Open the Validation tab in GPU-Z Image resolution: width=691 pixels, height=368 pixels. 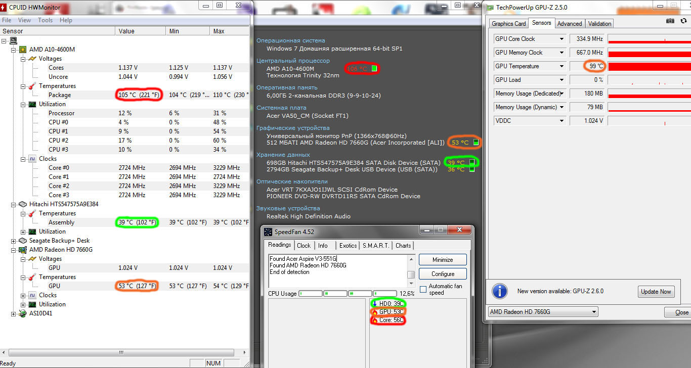click(600, 24)
